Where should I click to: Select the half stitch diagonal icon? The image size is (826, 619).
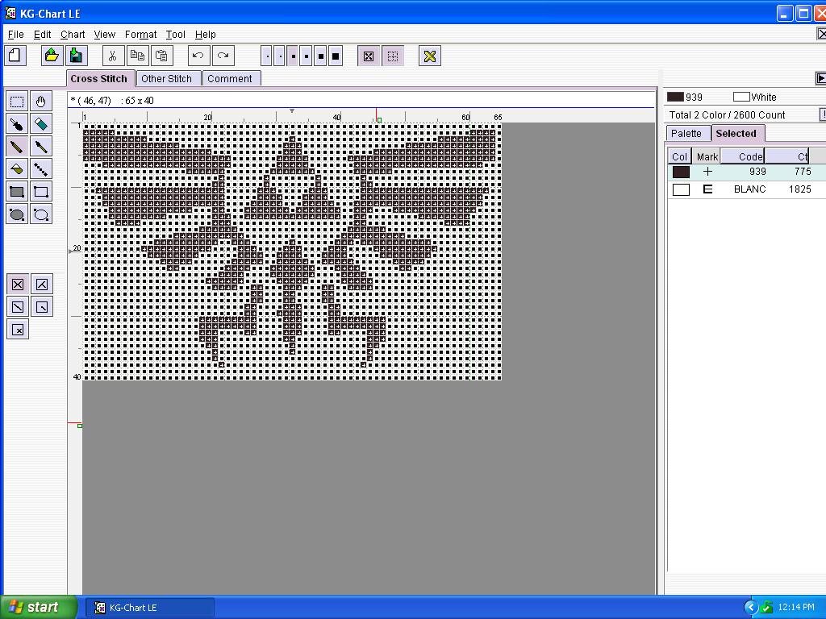16,306
